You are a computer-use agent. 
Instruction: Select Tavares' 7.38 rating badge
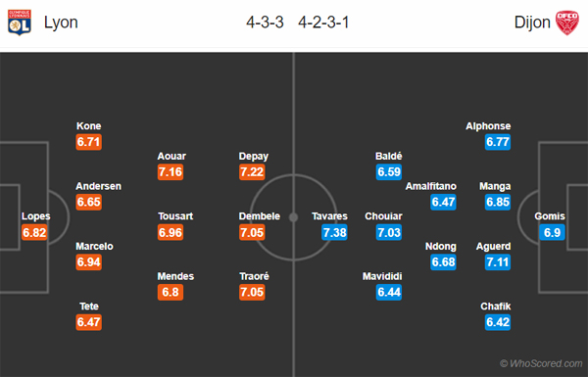(334, 232)
